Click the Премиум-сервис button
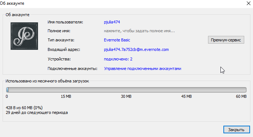The height and width of the screenshot is (137, 253). pyautogui.click(x=226, y=40)
